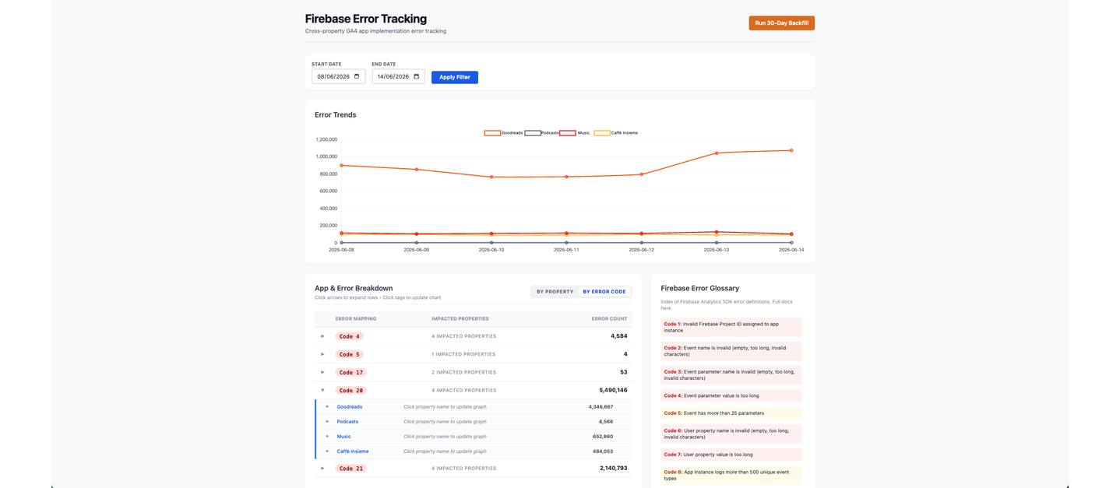Click the Code 3 glossary entry

tap(731, 375)
